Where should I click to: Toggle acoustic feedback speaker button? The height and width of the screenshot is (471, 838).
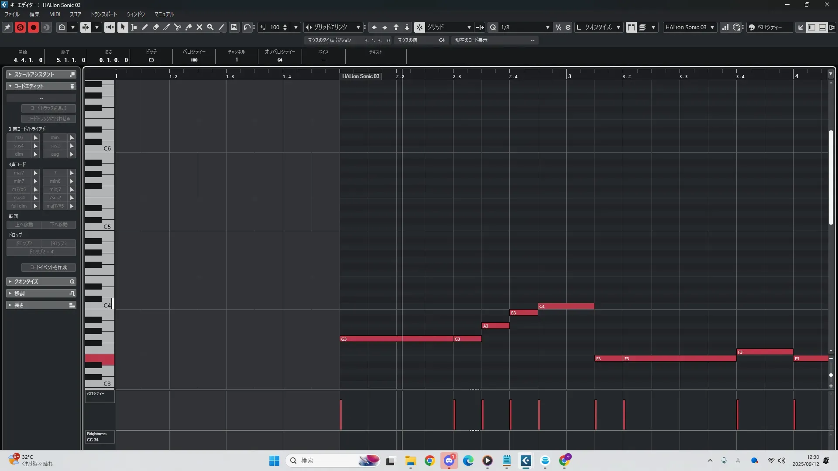[x=110, y=27]
